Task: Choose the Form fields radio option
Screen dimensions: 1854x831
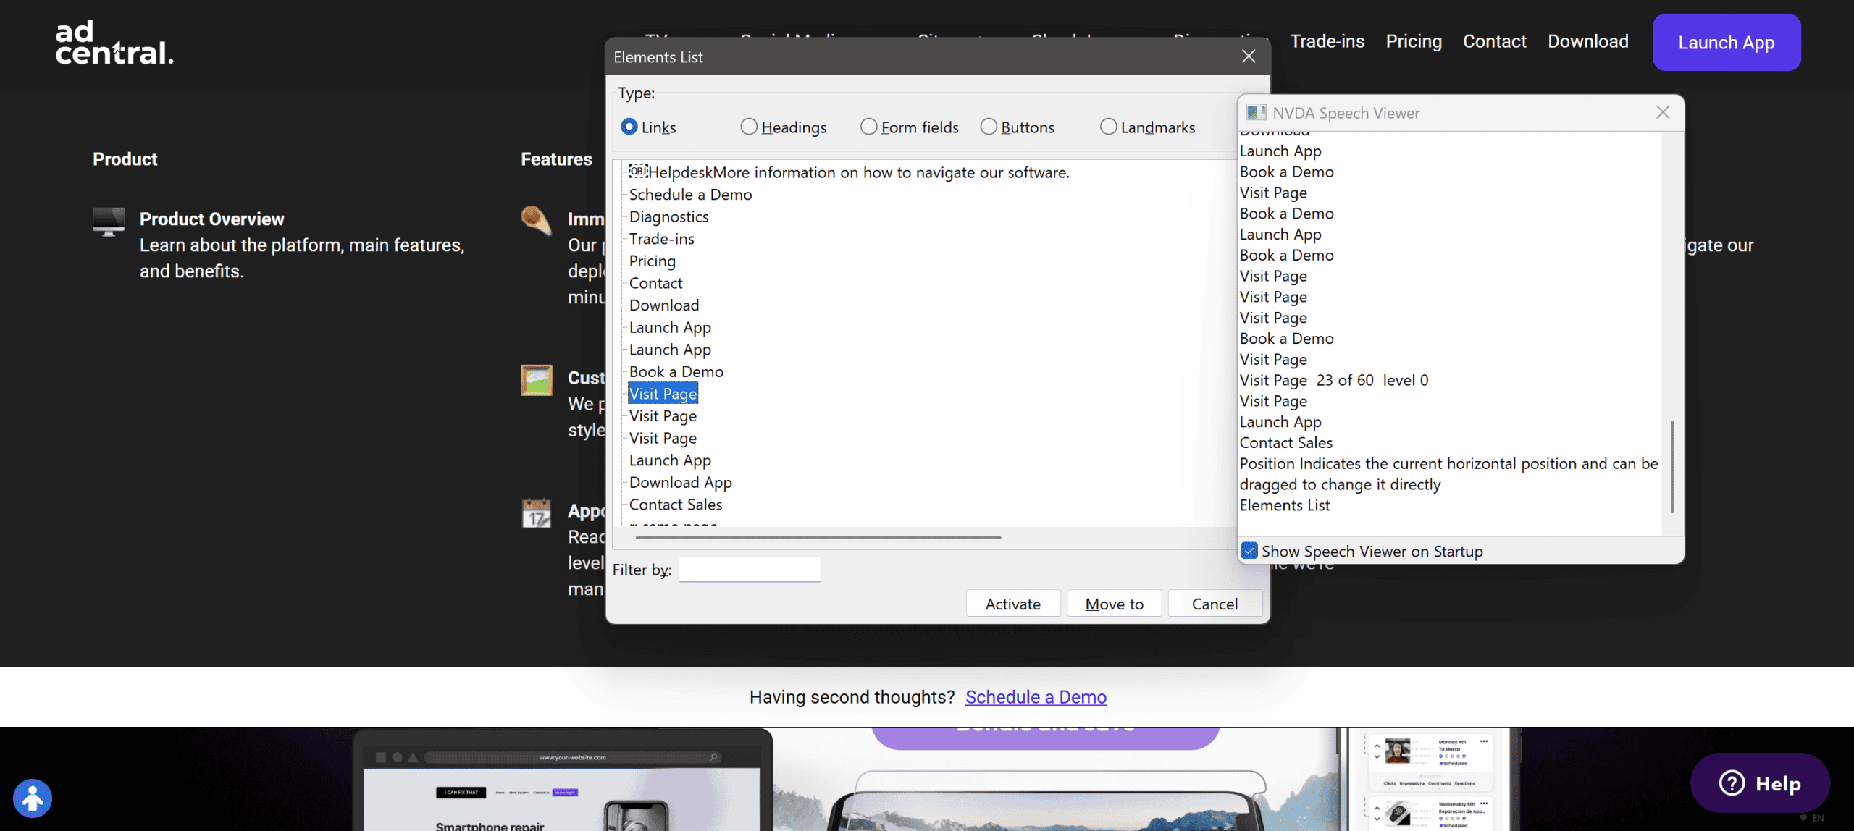Action: click(x=868, y=127)
